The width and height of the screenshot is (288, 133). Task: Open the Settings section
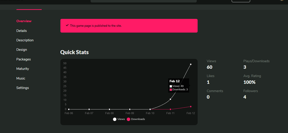tap(23, 88)
